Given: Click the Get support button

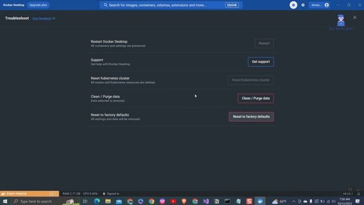Looking at the screenshot, I should coord(260,61).
